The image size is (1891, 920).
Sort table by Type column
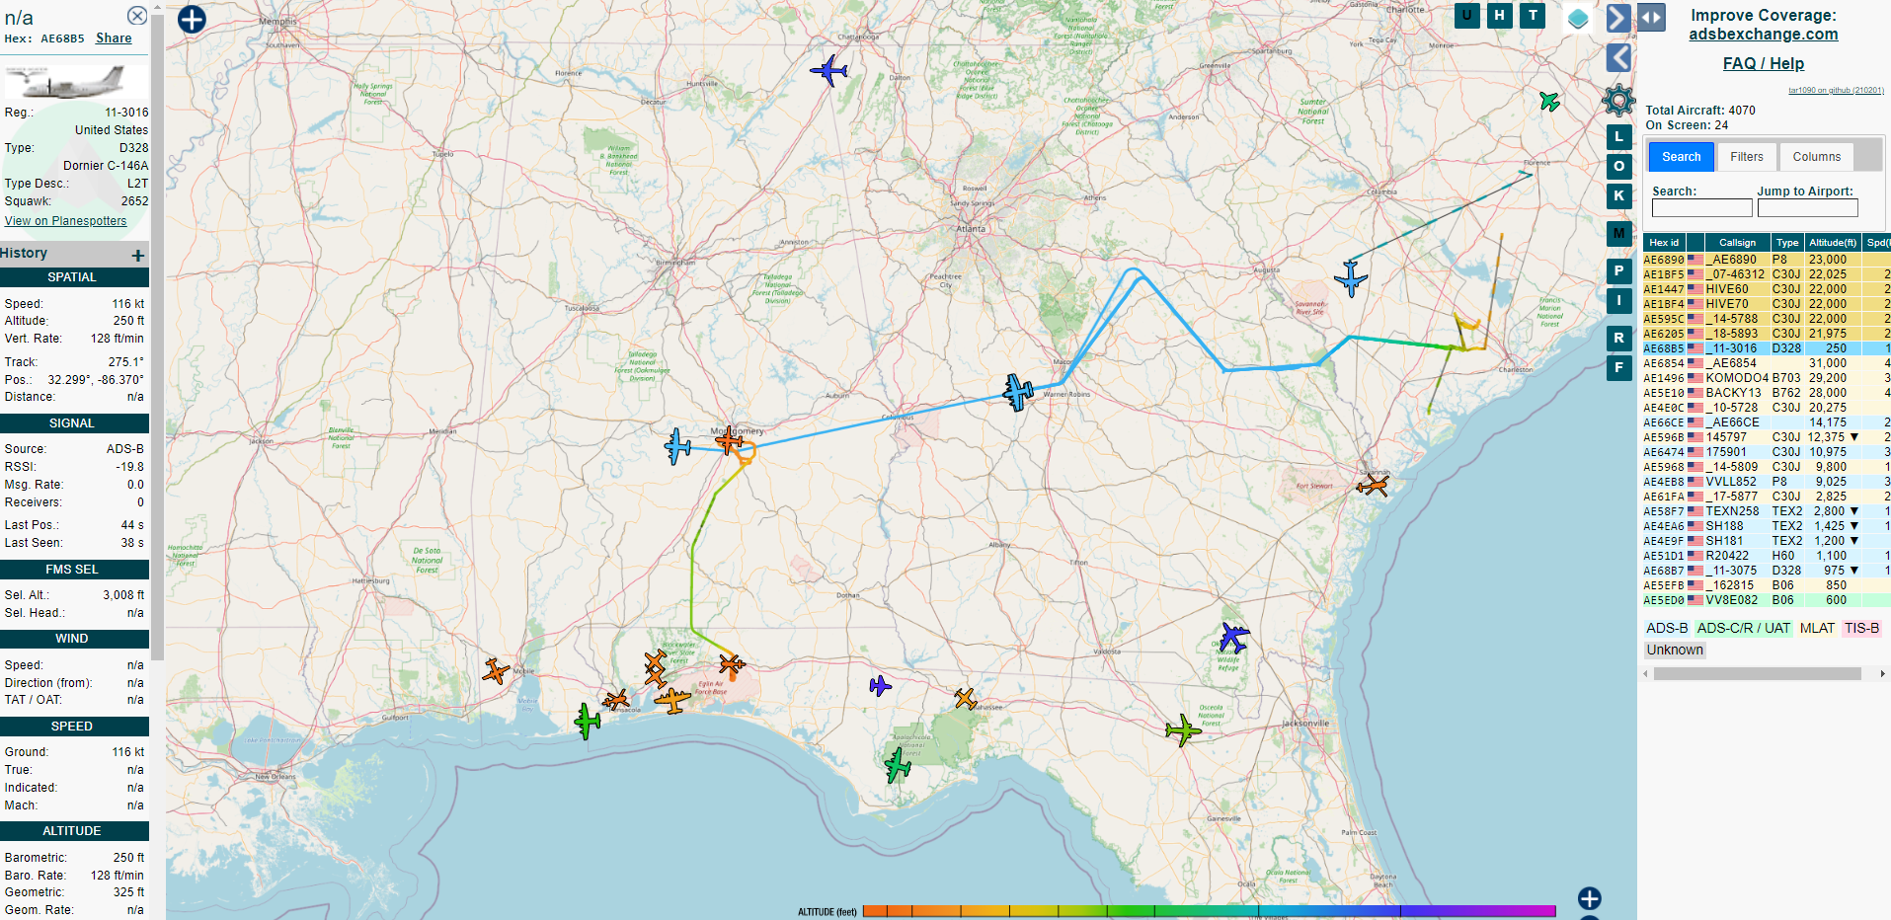1787,243
